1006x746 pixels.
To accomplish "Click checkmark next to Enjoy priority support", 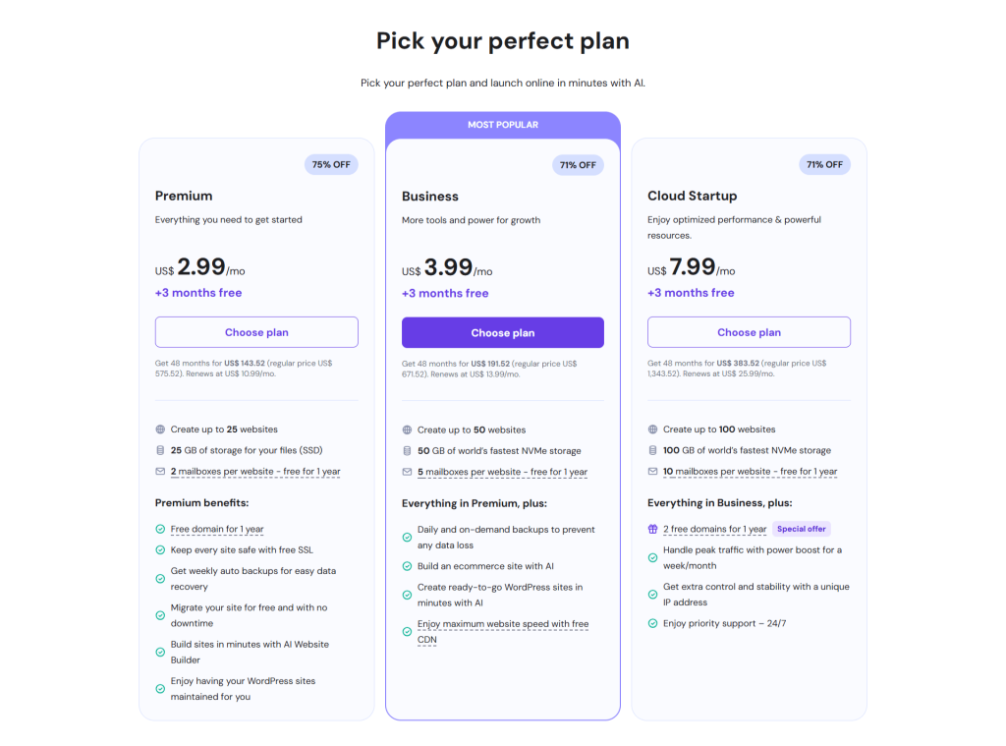I will [x=652, y=623].
